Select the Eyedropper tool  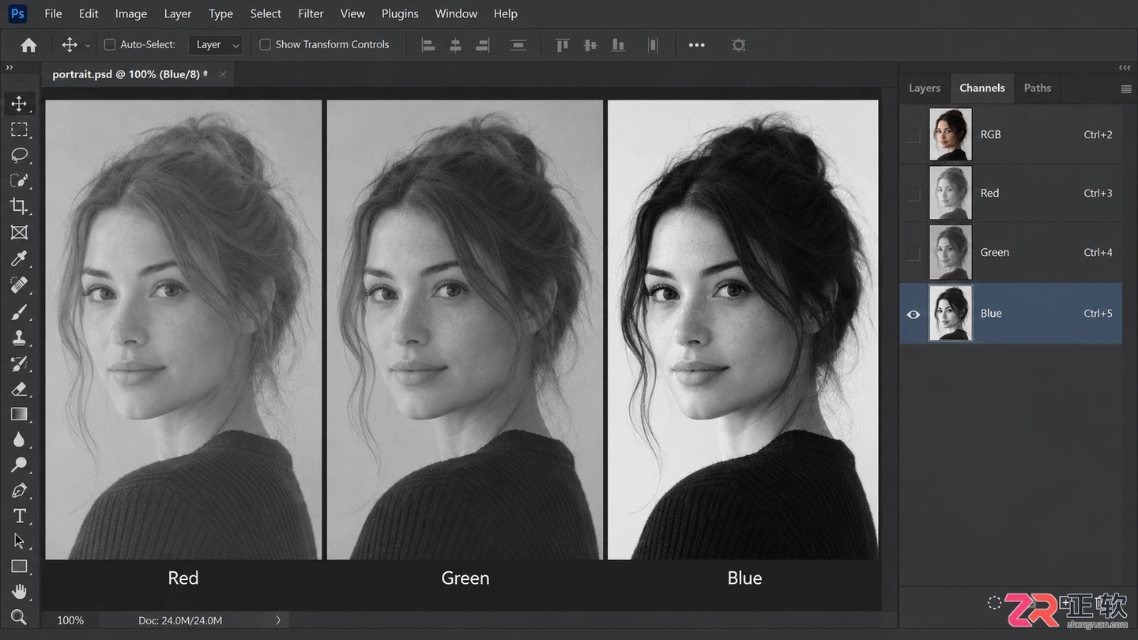point(19,258)
